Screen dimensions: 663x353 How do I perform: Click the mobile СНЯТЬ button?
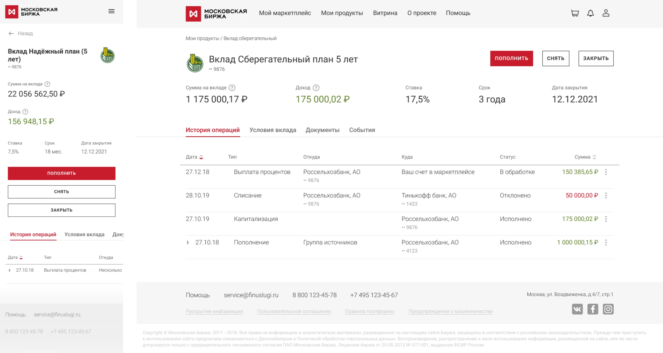click(x=62, y=192)
